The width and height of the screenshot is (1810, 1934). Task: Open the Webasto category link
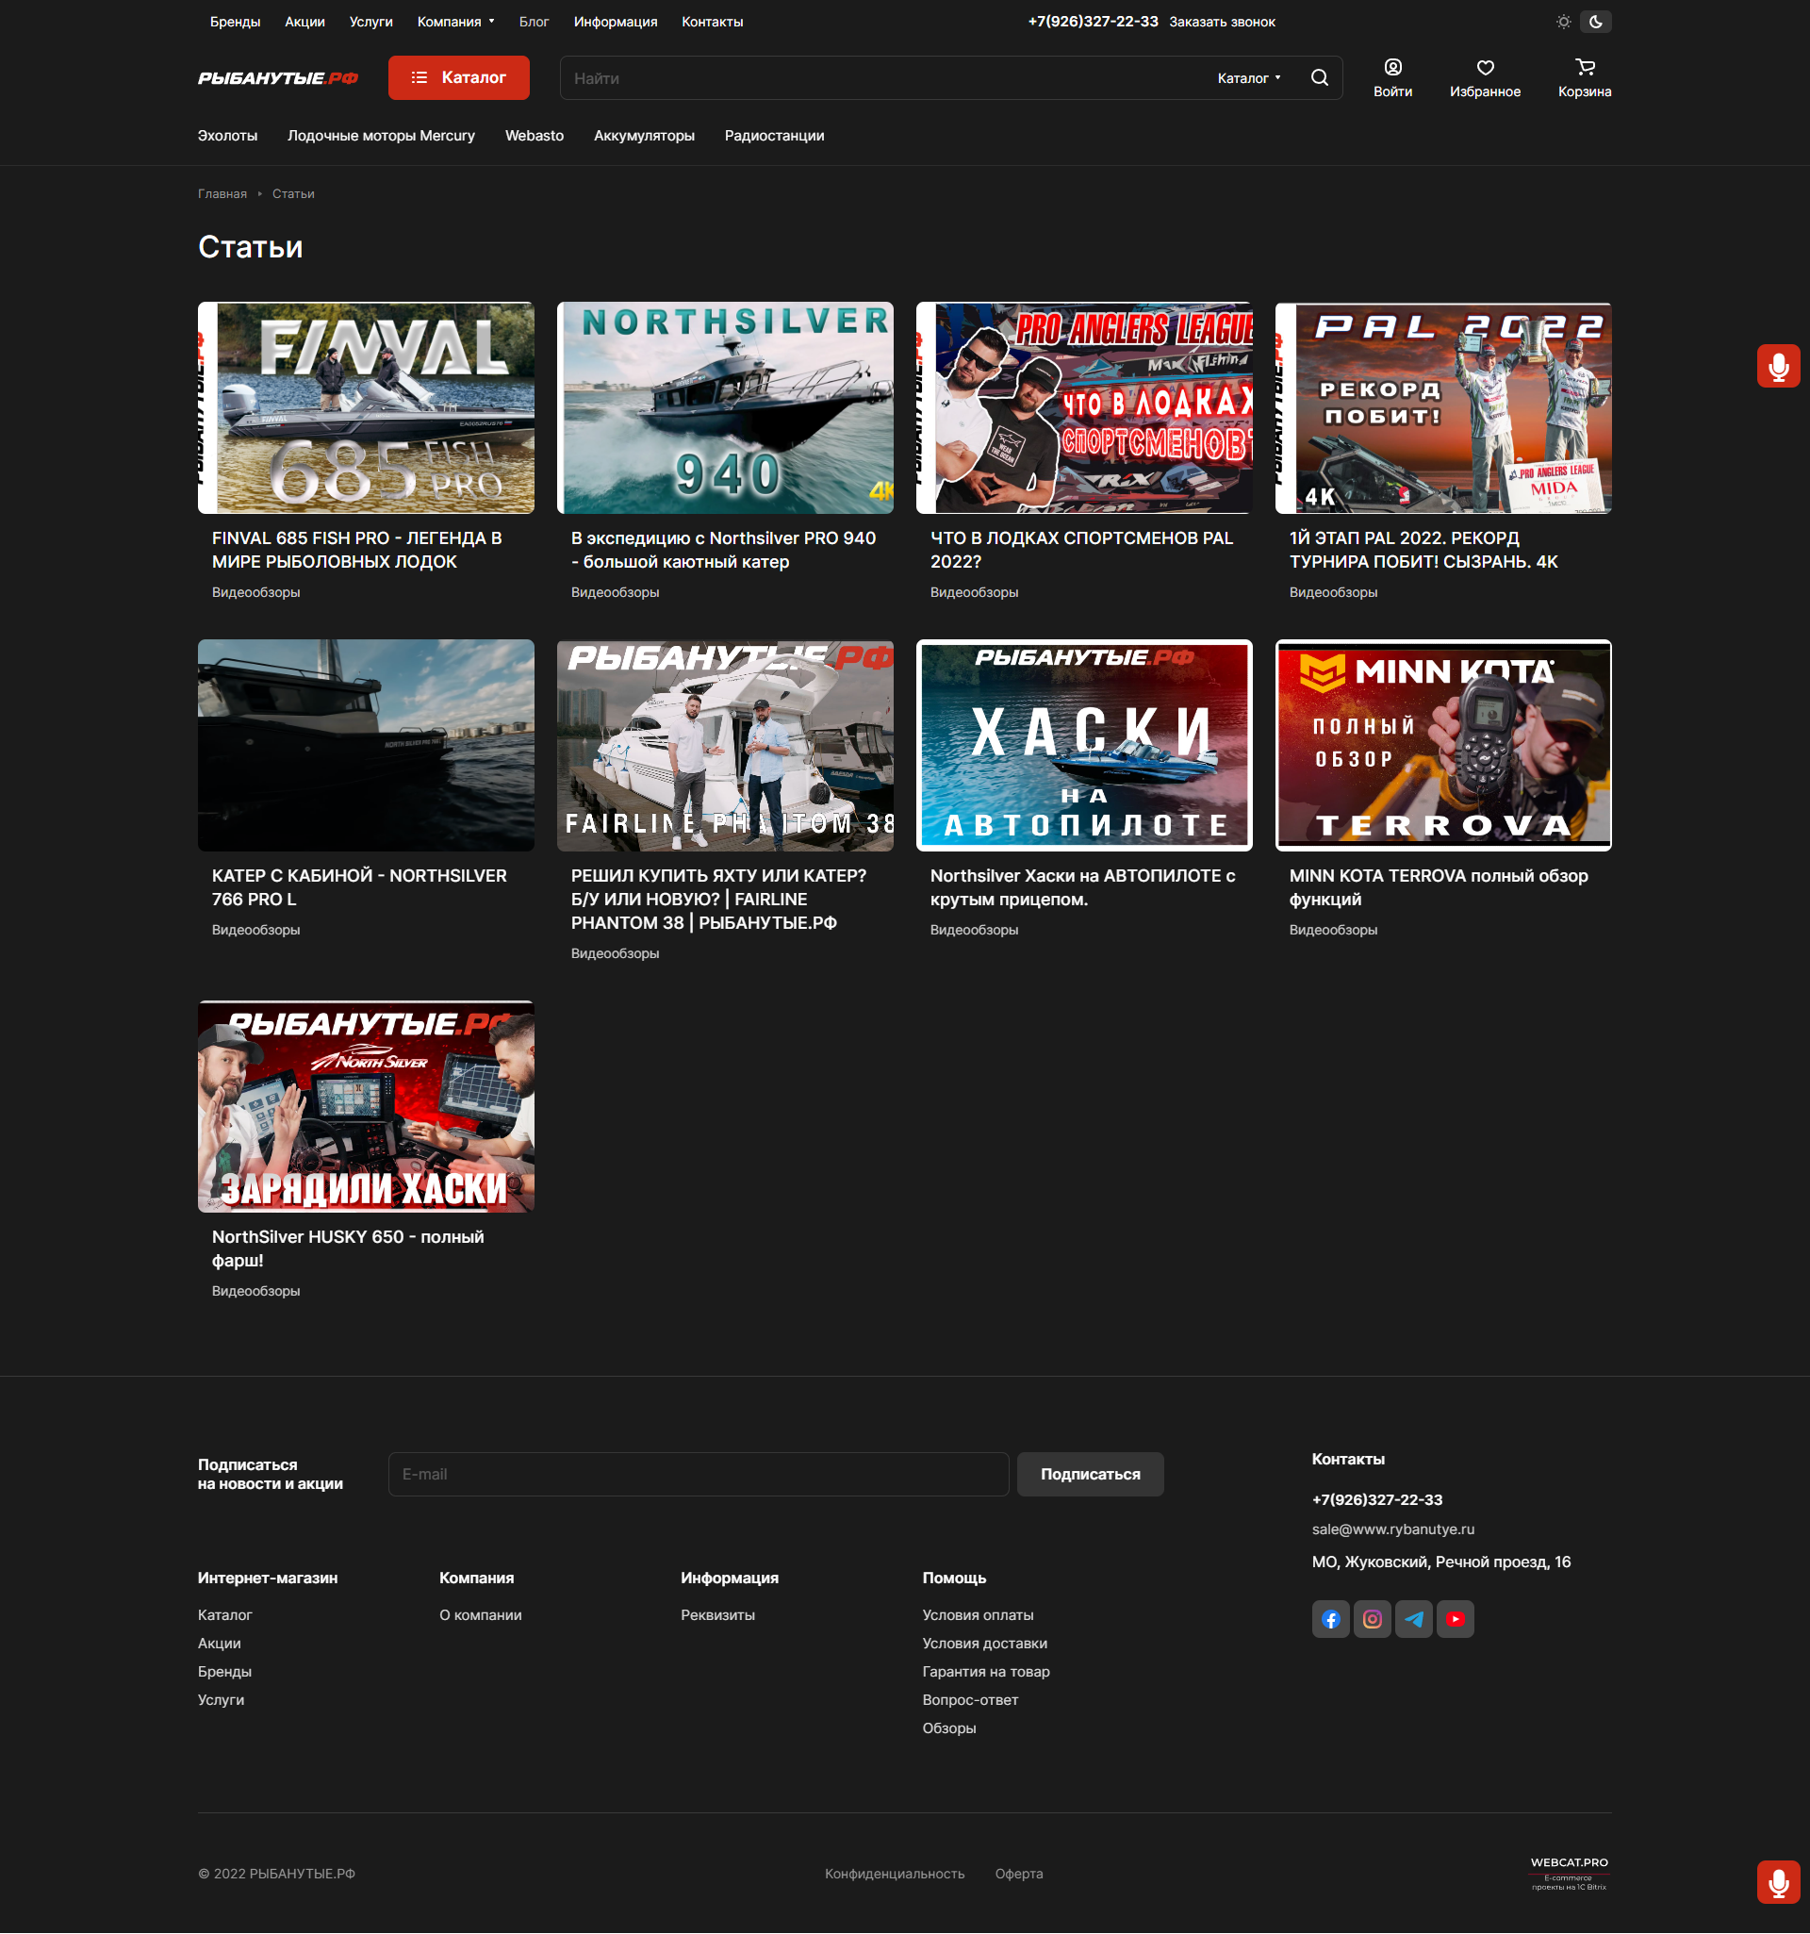coord(534,135)
